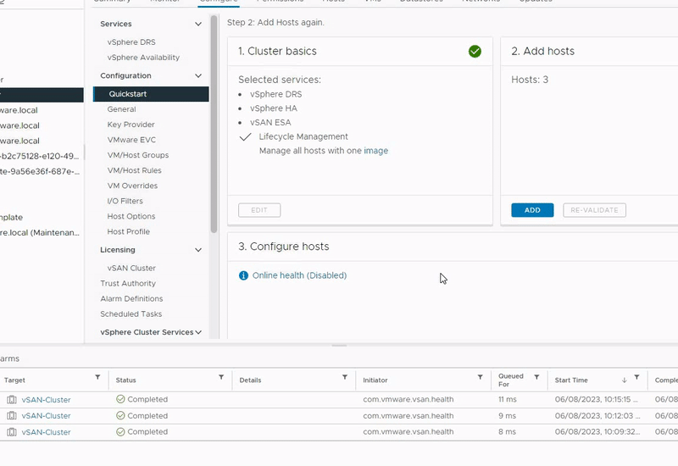Open Host Options page
Viewport: 678px width, 466px height.
pos(131,216)
